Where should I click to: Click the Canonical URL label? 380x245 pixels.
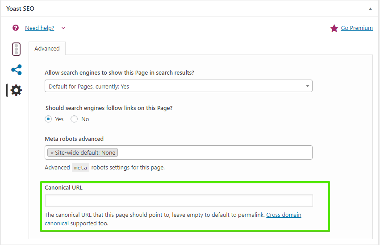pos(63,187)
